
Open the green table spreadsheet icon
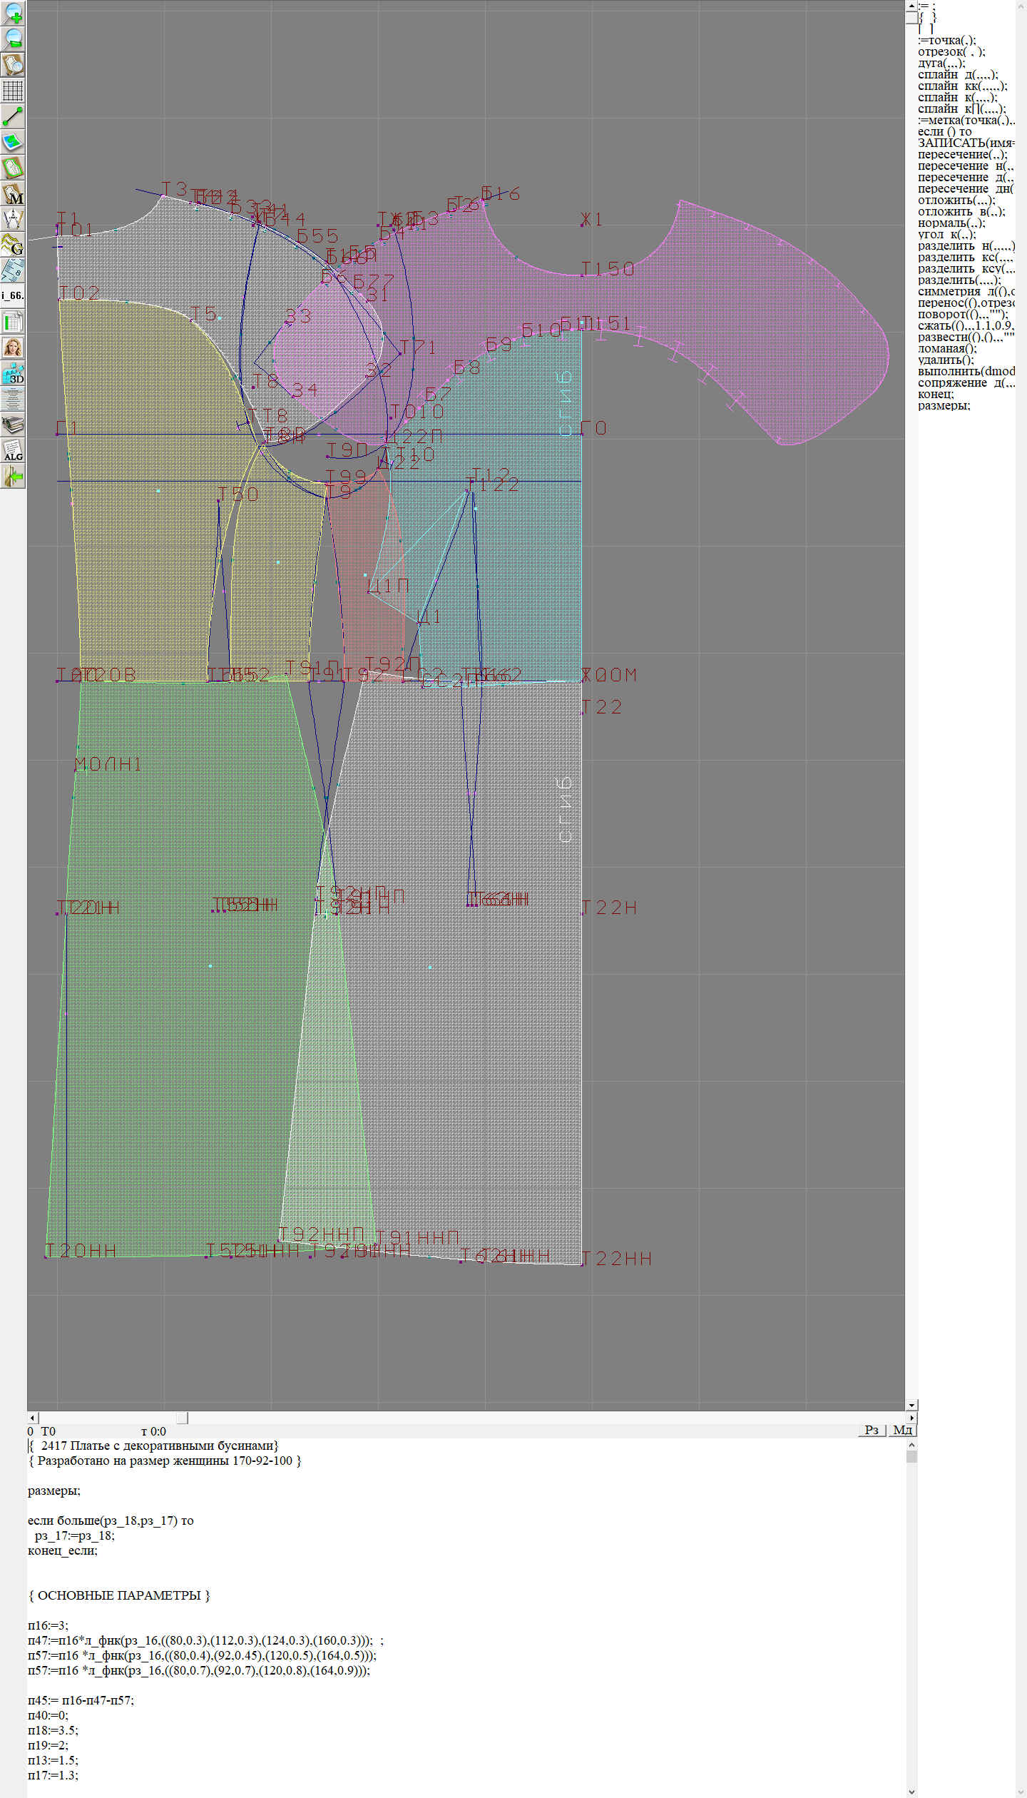[13, 322]
